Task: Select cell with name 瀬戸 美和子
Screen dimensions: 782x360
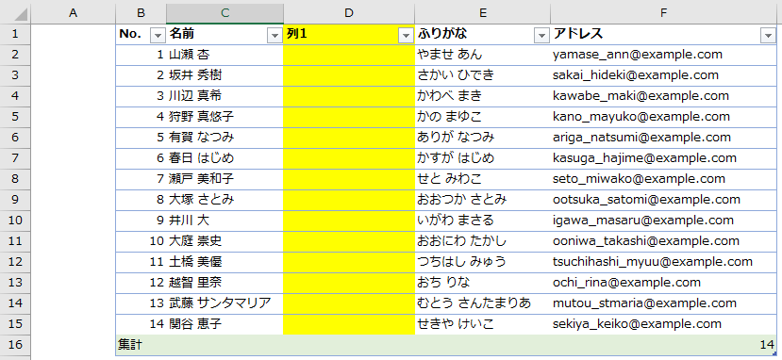Action: [225, 179]
